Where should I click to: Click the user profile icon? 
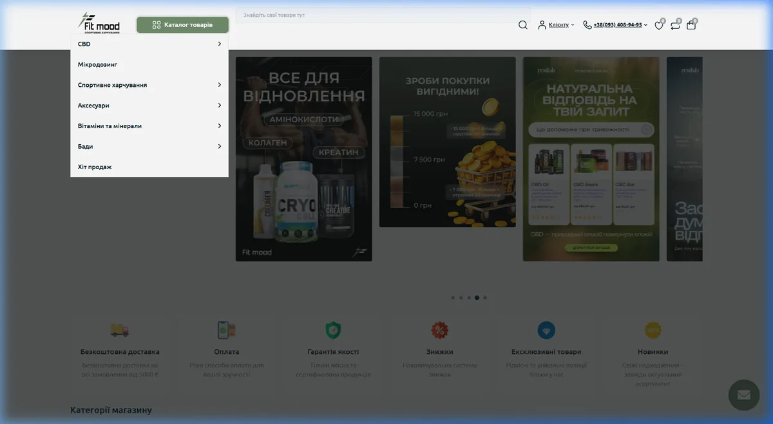(x=542, y=25)
